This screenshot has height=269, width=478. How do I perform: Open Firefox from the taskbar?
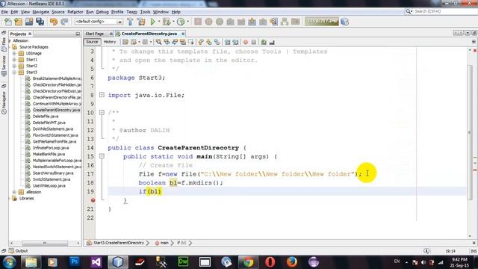click(x=292, y=262)
